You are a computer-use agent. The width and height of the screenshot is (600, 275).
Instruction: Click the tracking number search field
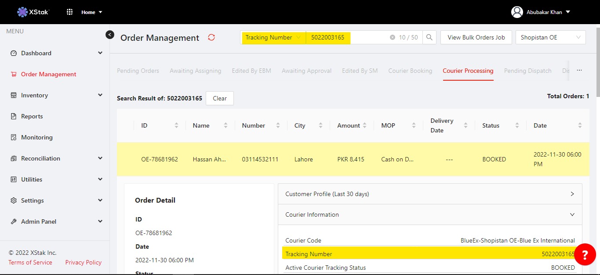(x=347, y=38)
